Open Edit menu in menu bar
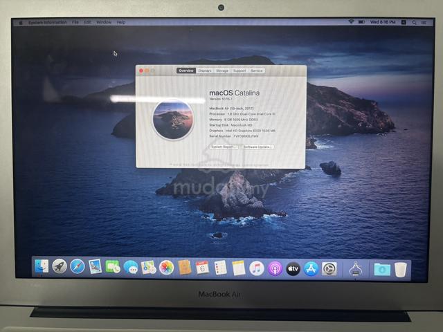Image resolution: width=443 pixels, height=332 pixels. tap(88, 22)
